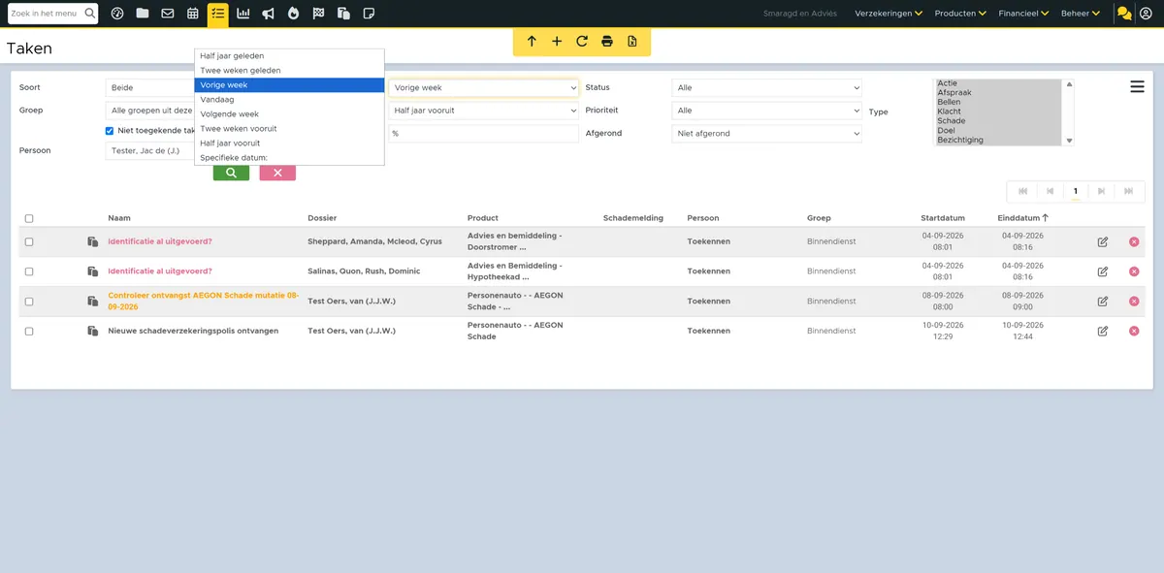The height and width of the screenshot is (573, 1164).
Task: Check the Salinas, Quon row checkbox
Action: (29, 271)
